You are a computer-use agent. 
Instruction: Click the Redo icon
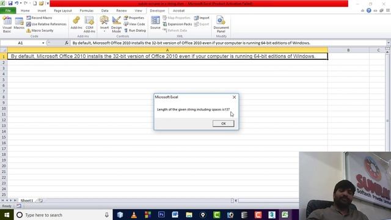[26, 4]
